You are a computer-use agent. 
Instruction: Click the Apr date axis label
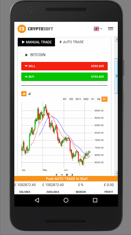pyautogui.click(x=24, y=170)
